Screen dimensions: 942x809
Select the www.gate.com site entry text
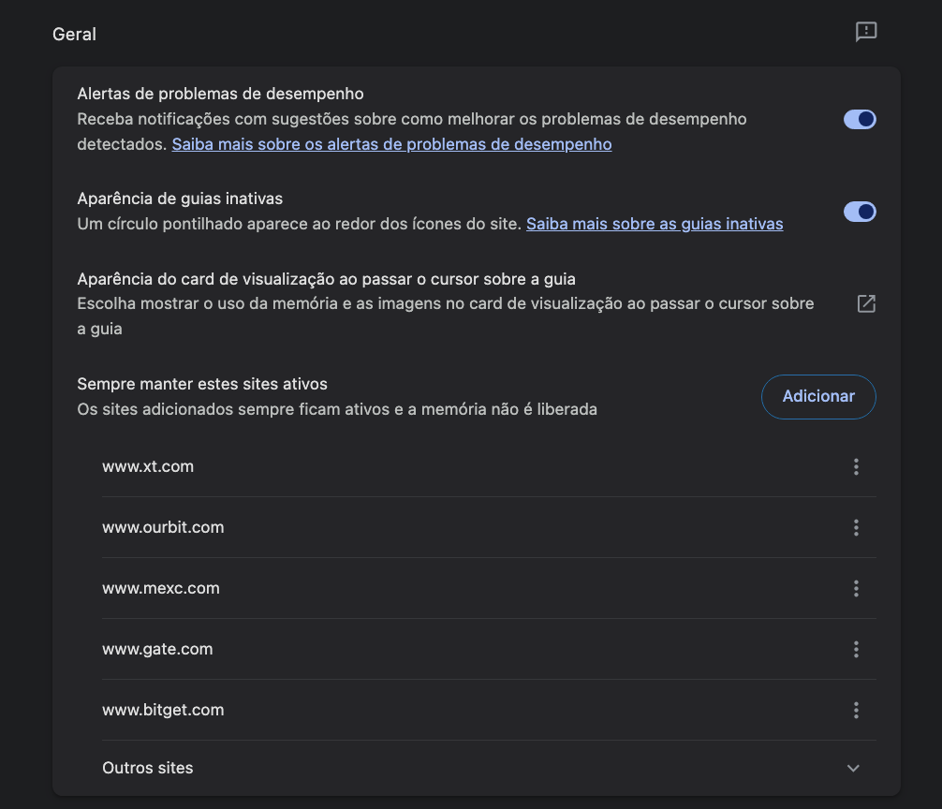157,649
